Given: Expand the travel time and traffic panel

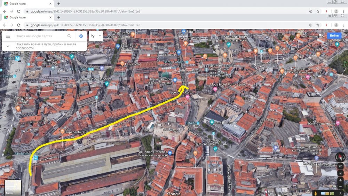Looking at the screenshot, I should [8, 46].
